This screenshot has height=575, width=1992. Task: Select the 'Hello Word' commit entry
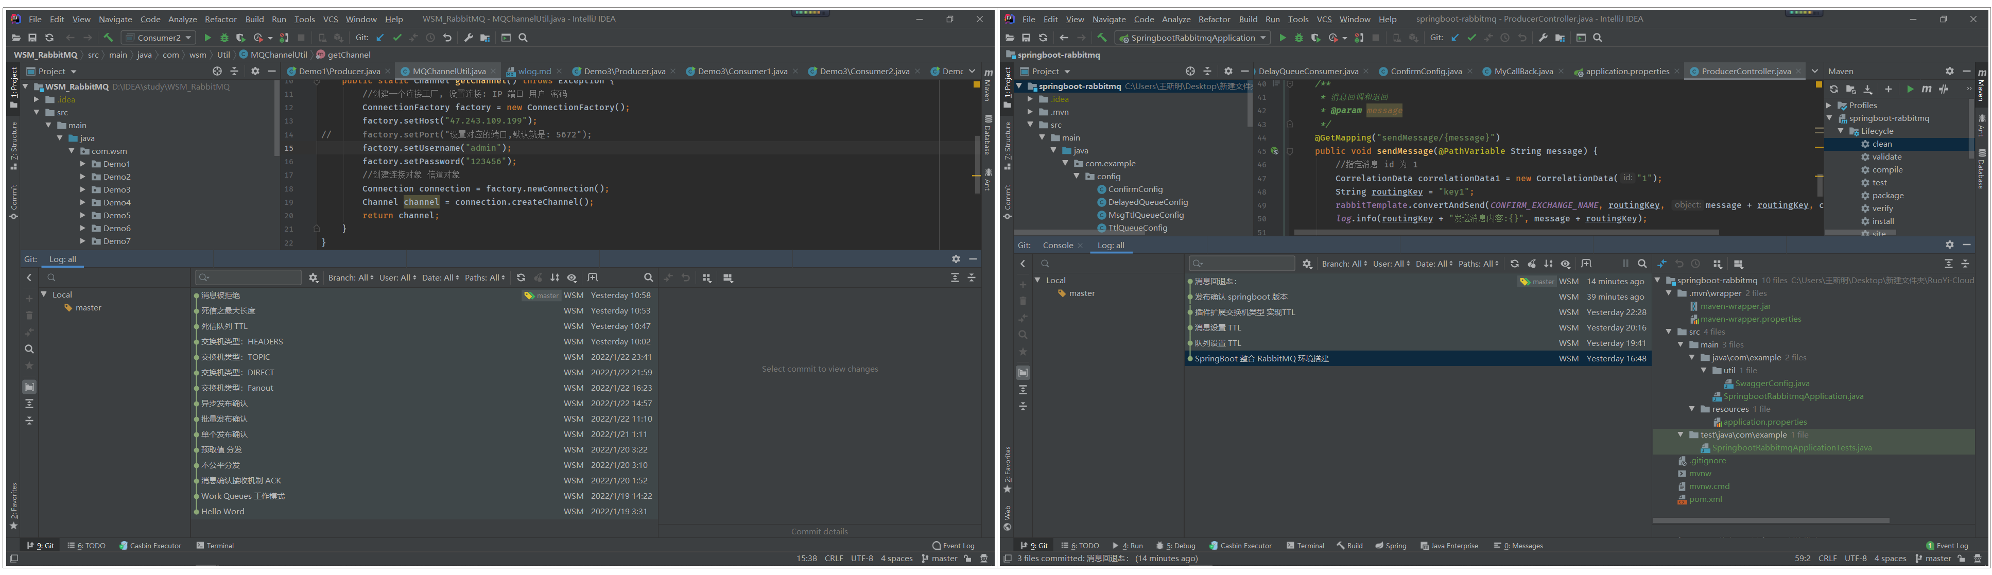coord(223,512)
